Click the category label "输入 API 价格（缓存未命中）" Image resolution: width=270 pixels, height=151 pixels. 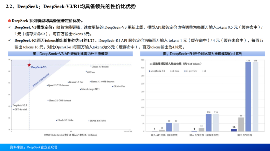(204, 135)
